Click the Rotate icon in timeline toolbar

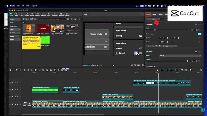coord(55,70)
